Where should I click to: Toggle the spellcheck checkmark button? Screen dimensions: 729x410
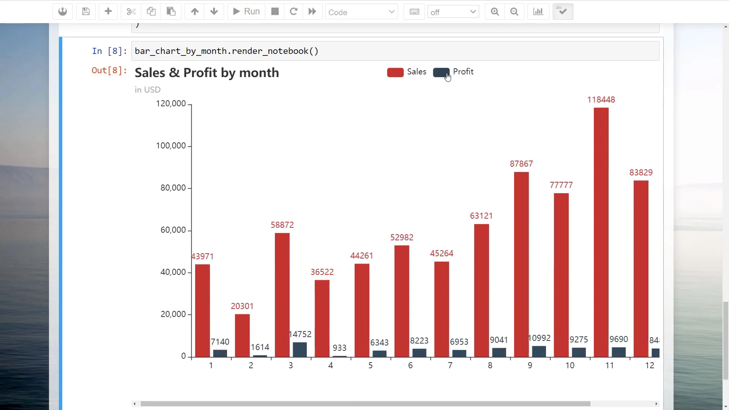(563, 11)
